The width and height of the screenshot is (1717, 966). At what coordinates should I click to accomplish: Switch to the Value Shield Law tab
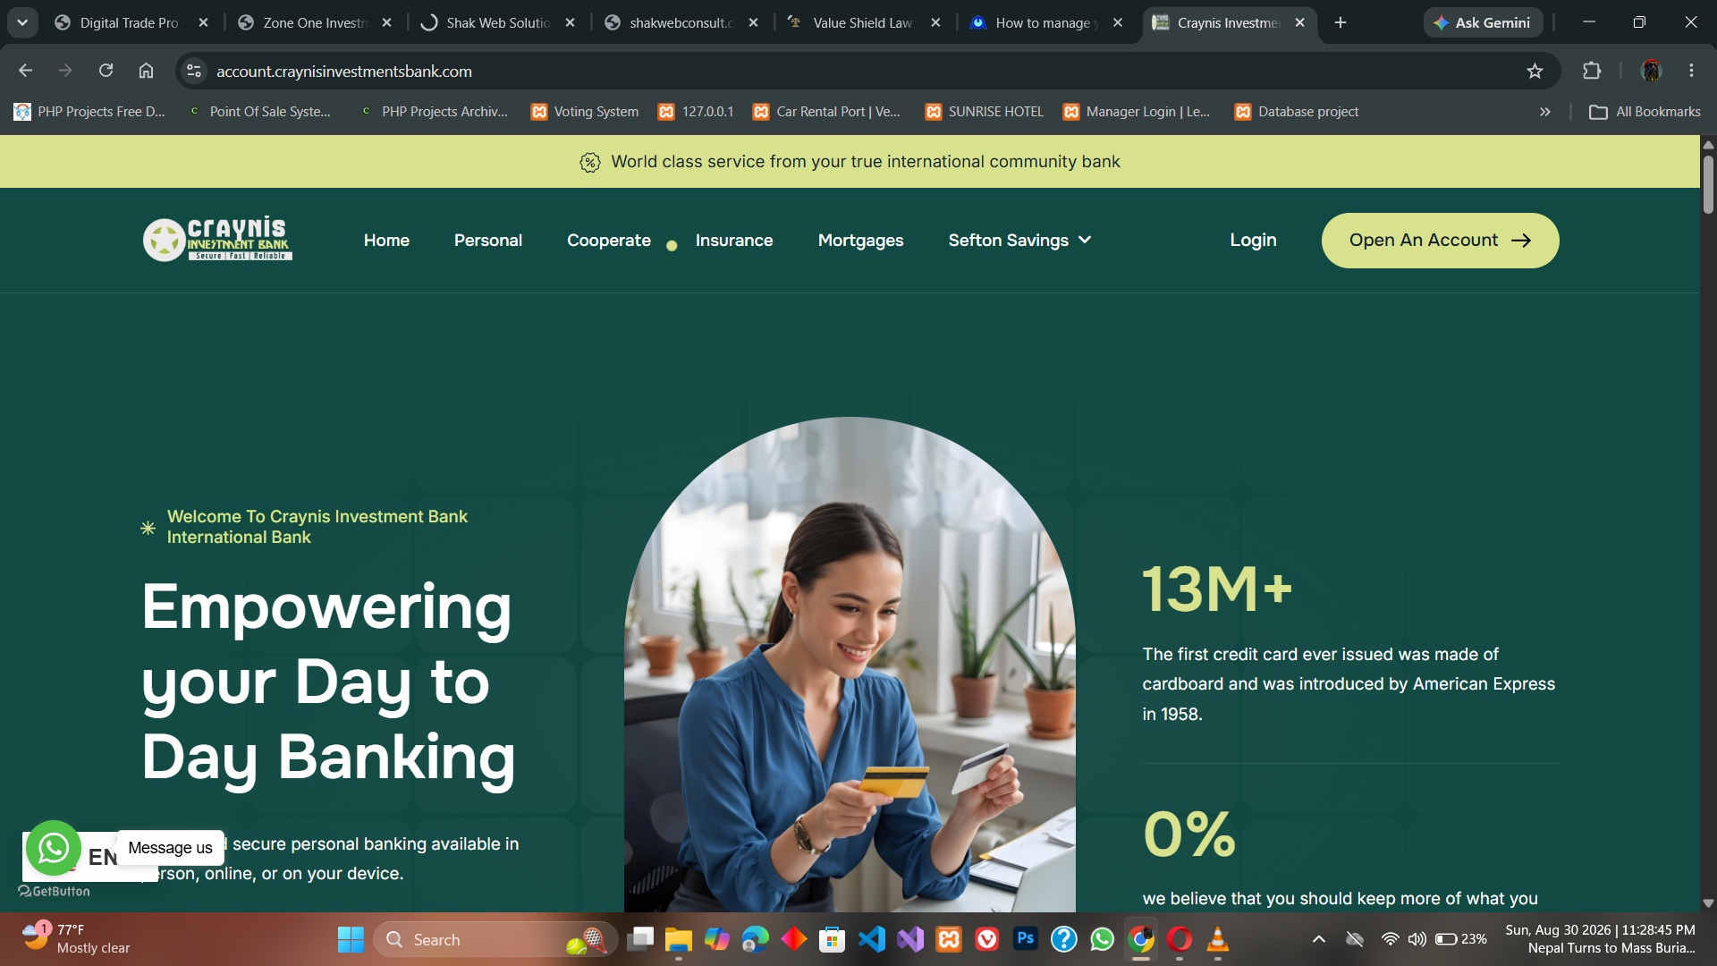862,22
